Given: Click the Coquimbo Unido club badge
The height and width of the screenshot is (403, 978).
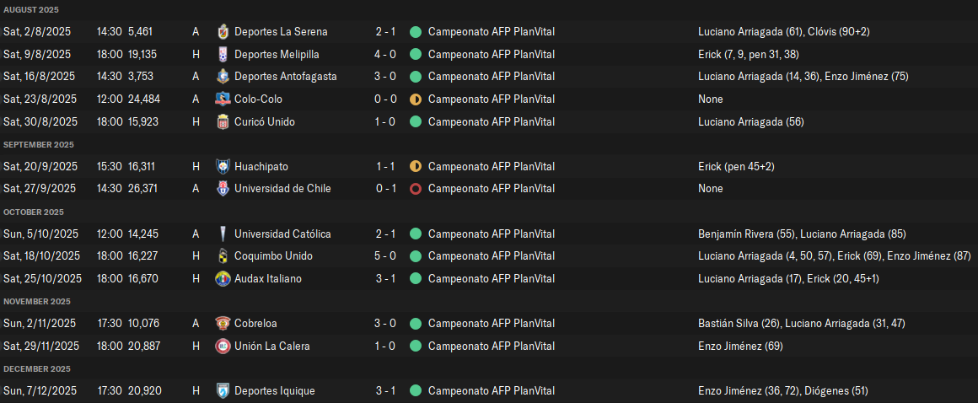Looking at the screenshot, I should [223, 255].
